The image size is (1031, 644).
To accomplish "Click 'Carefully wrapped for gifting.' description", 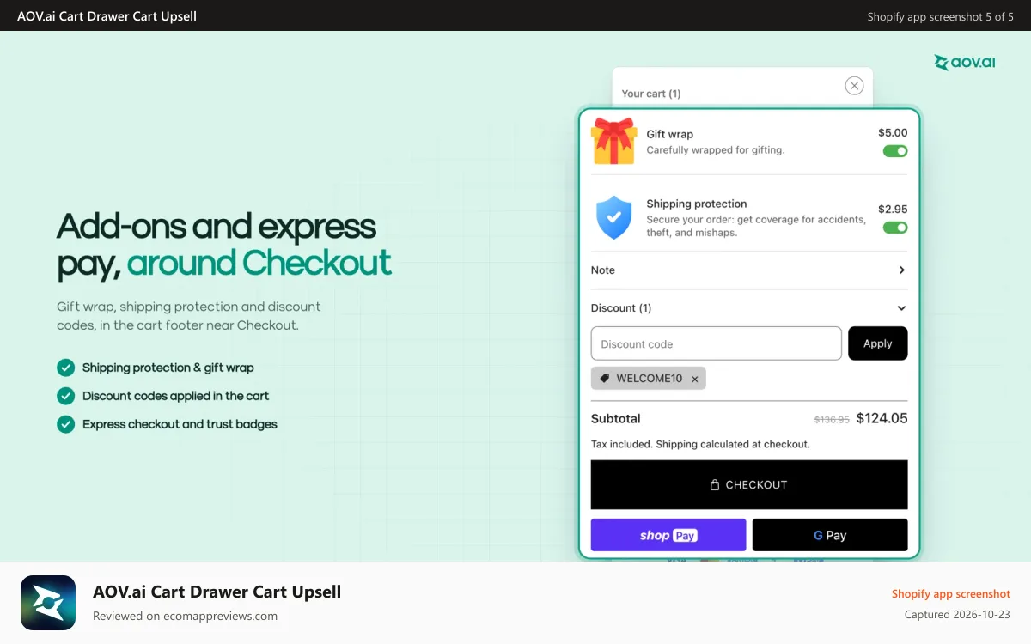I will click(x=716, y=150).
